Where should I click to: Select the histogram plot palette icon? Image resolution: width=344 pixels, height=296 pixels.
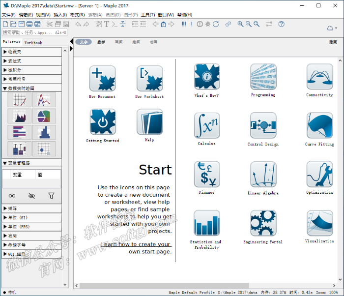44,132
